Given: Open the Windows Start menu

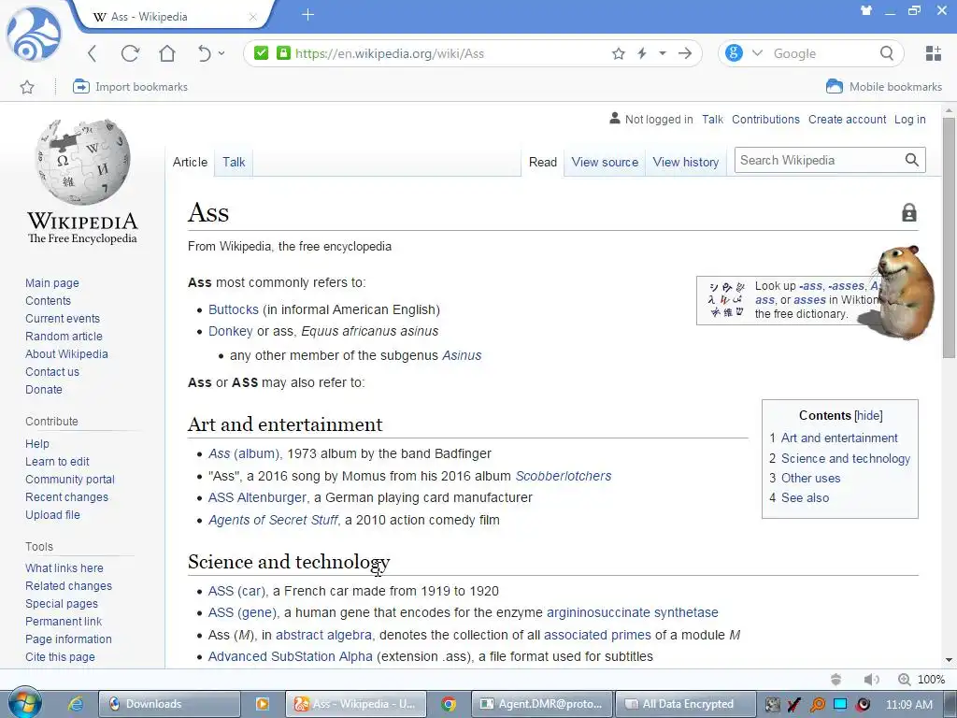Looking at the screenshot, I should 24,703.
